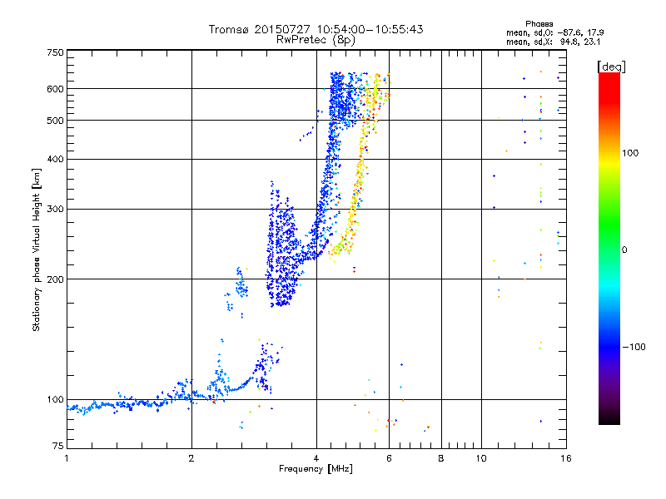Click the 'Frequency [MHz]' axis title
Image resolution: width=666 pixels, height=499 pixels.
pyautogui.click(x=316, y=469)
